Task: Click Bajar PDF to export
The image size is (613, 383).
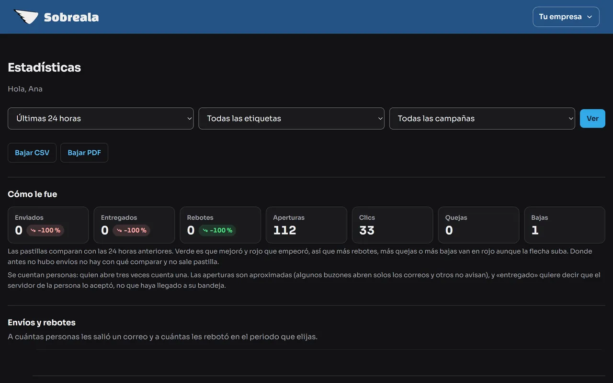Action: coord(84,153)
